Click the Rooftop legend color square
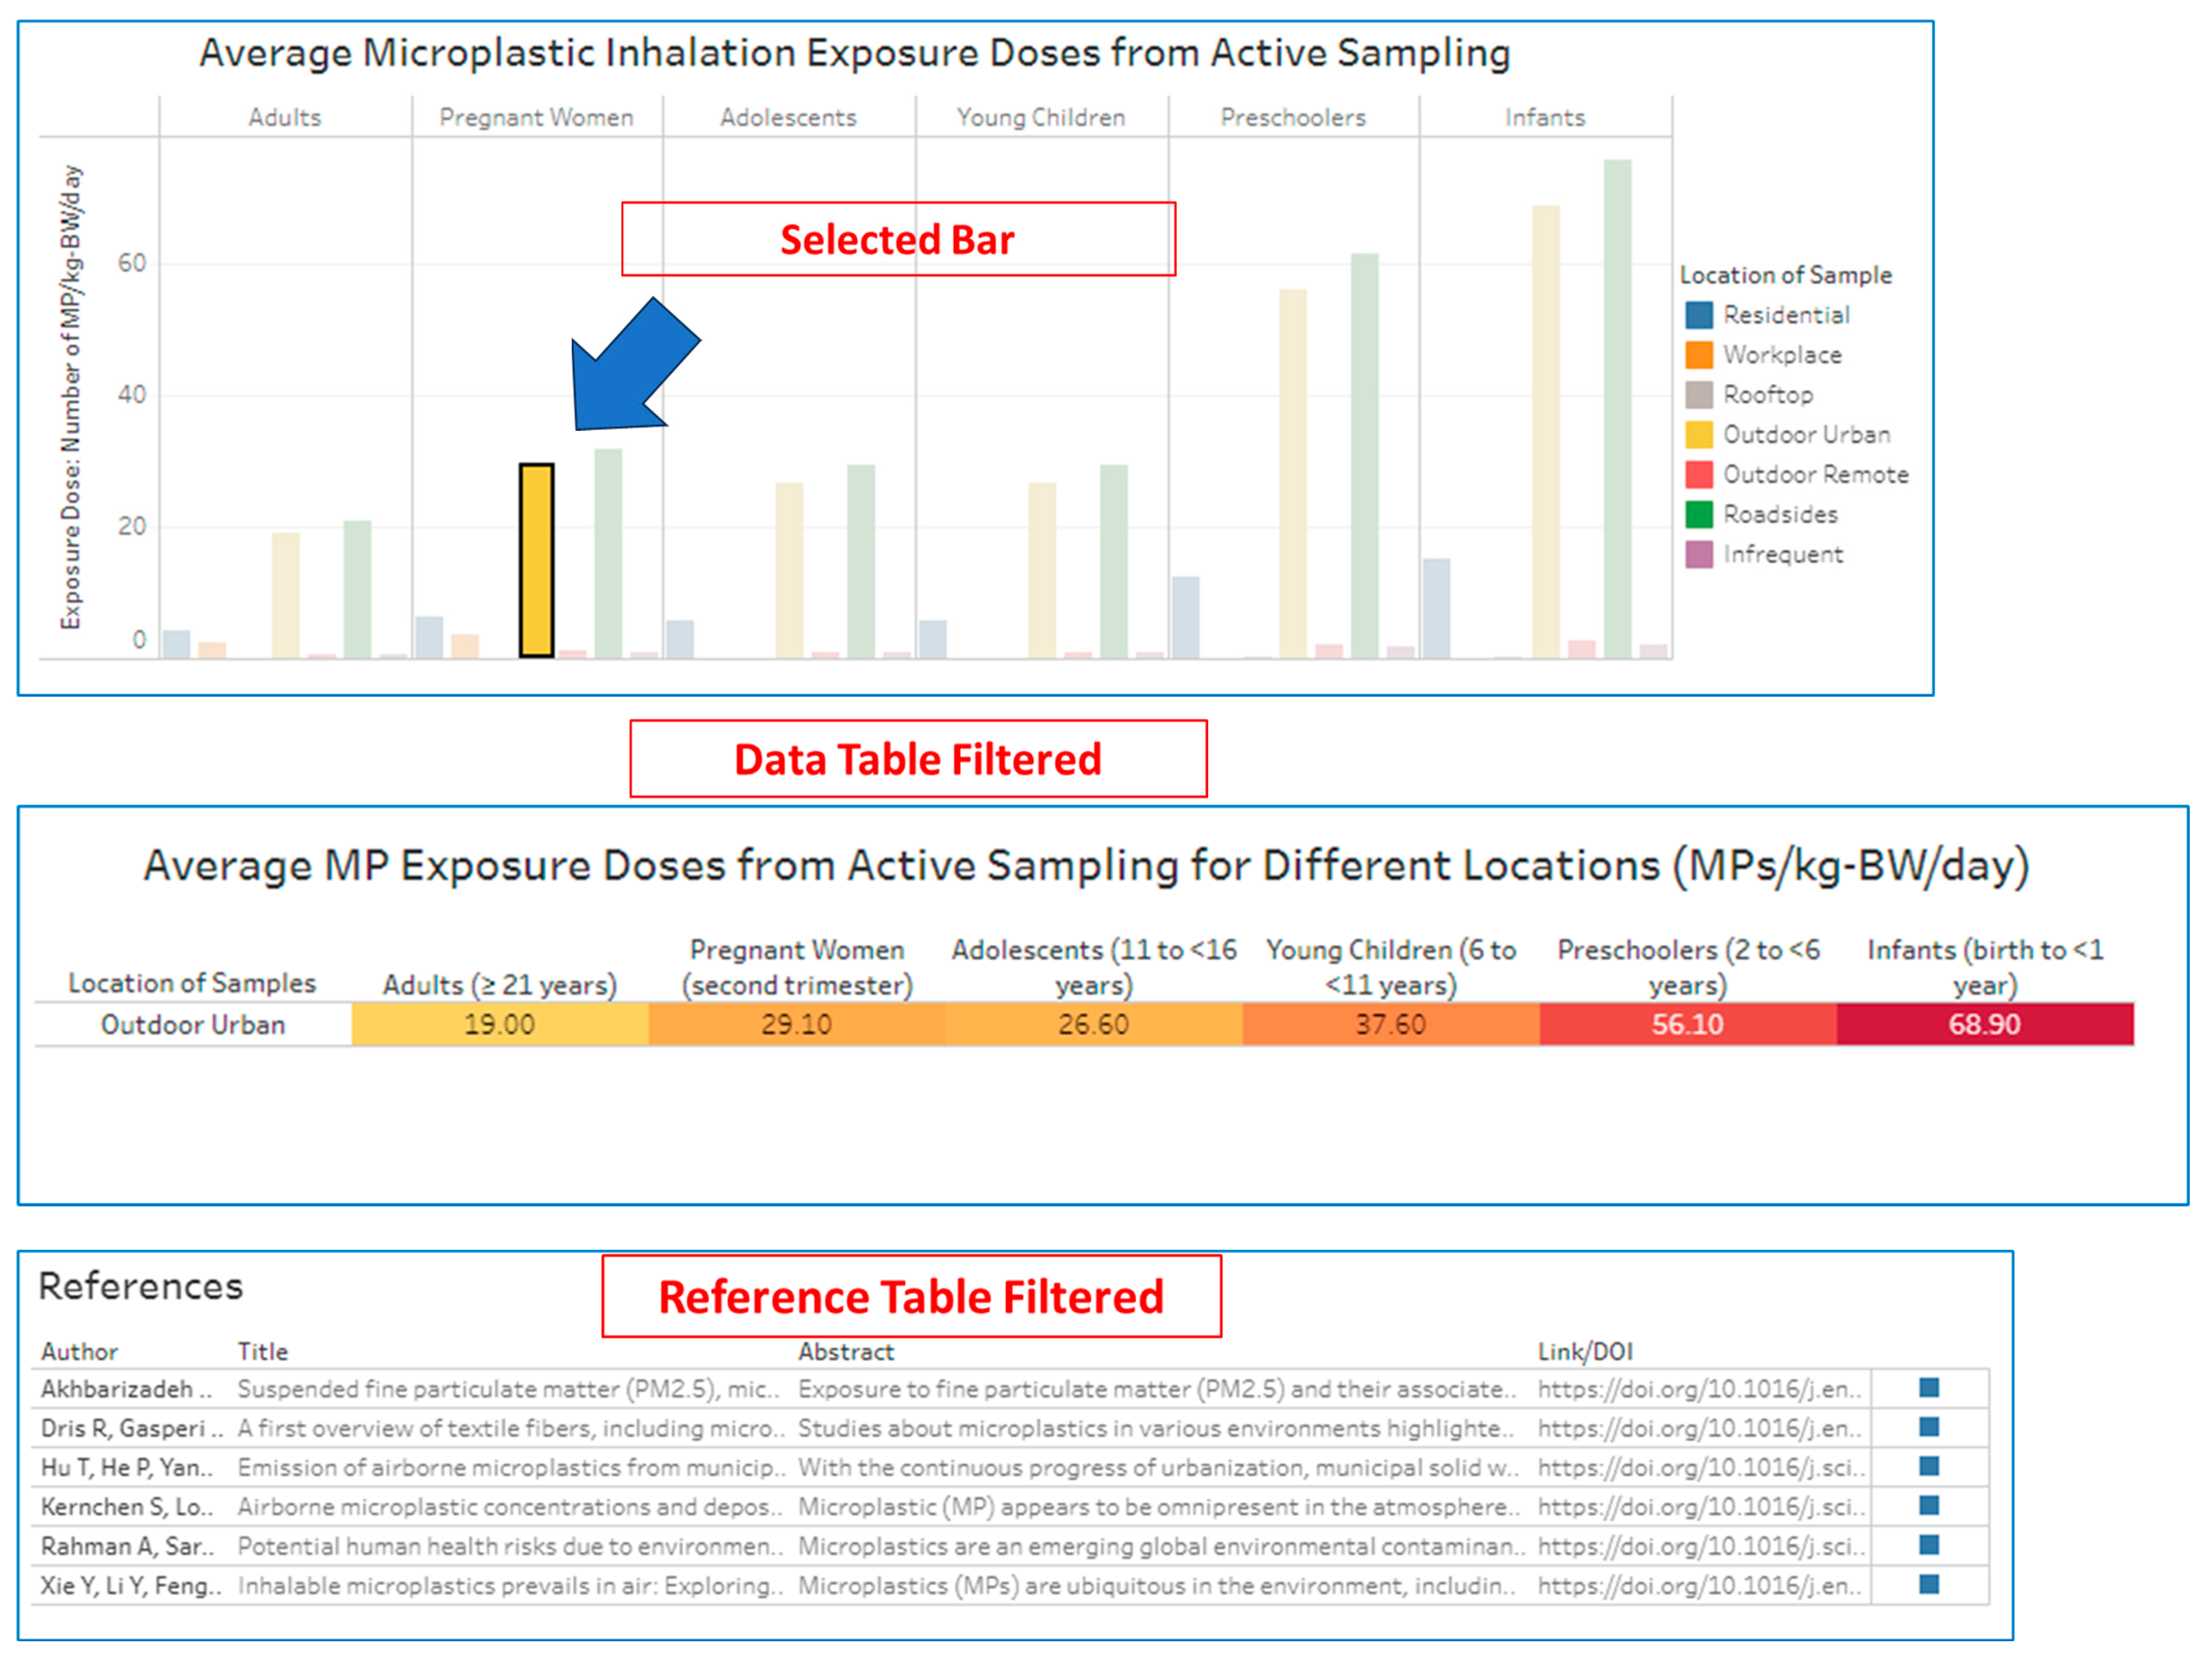 pyautogui.click(x=1699, y=395)
